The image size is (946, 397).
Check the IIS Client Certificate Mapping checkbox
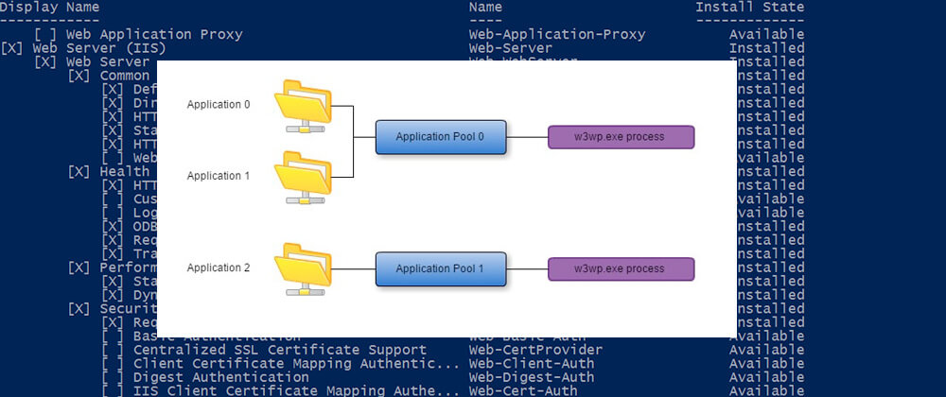pyautogui.click(x=114, y=390)
